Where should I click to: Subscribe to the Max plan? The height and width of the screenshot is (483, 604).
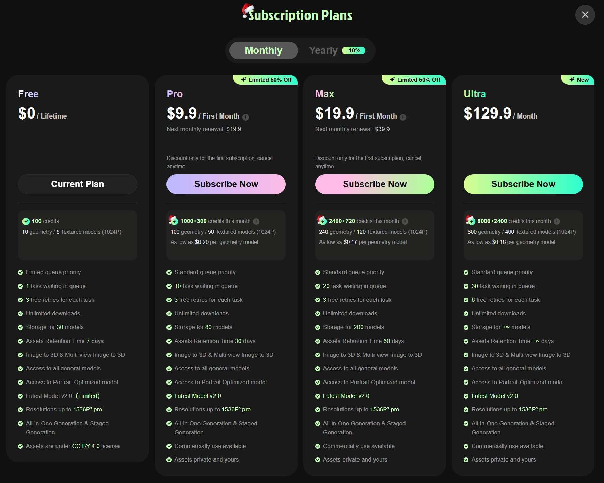point(375,184)
